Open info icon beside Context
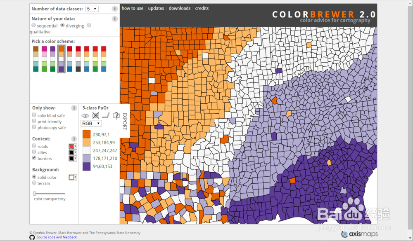 tap(74, 139)
